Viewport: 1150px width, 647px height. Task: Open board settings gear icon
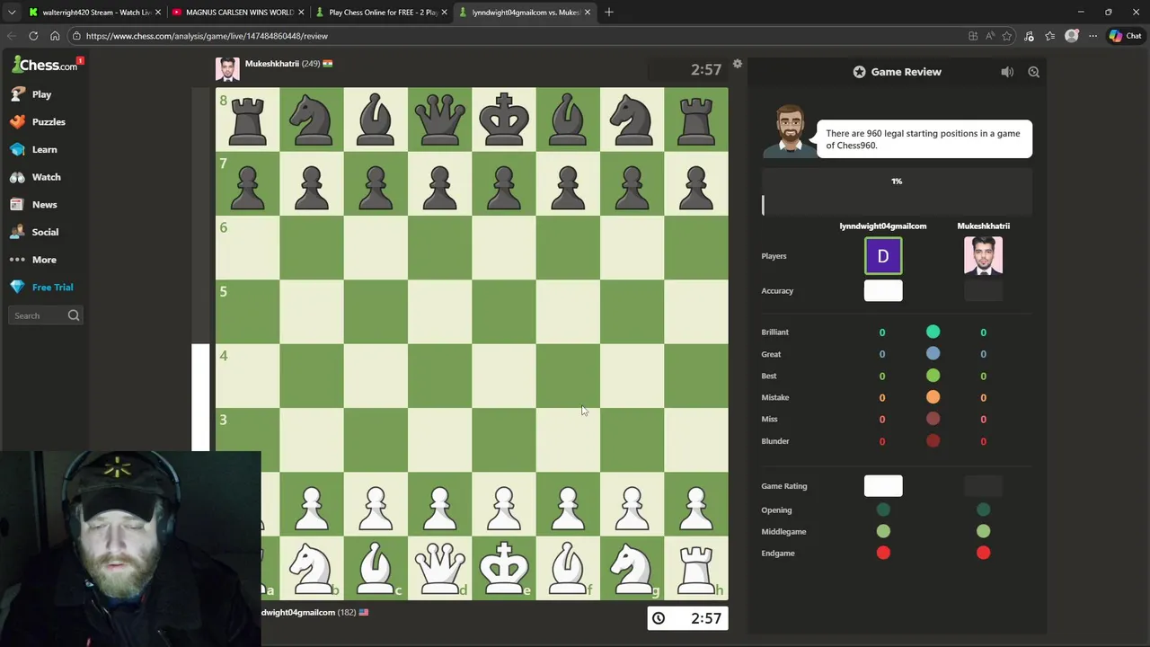pyautogui.click(x=738, y=64)
